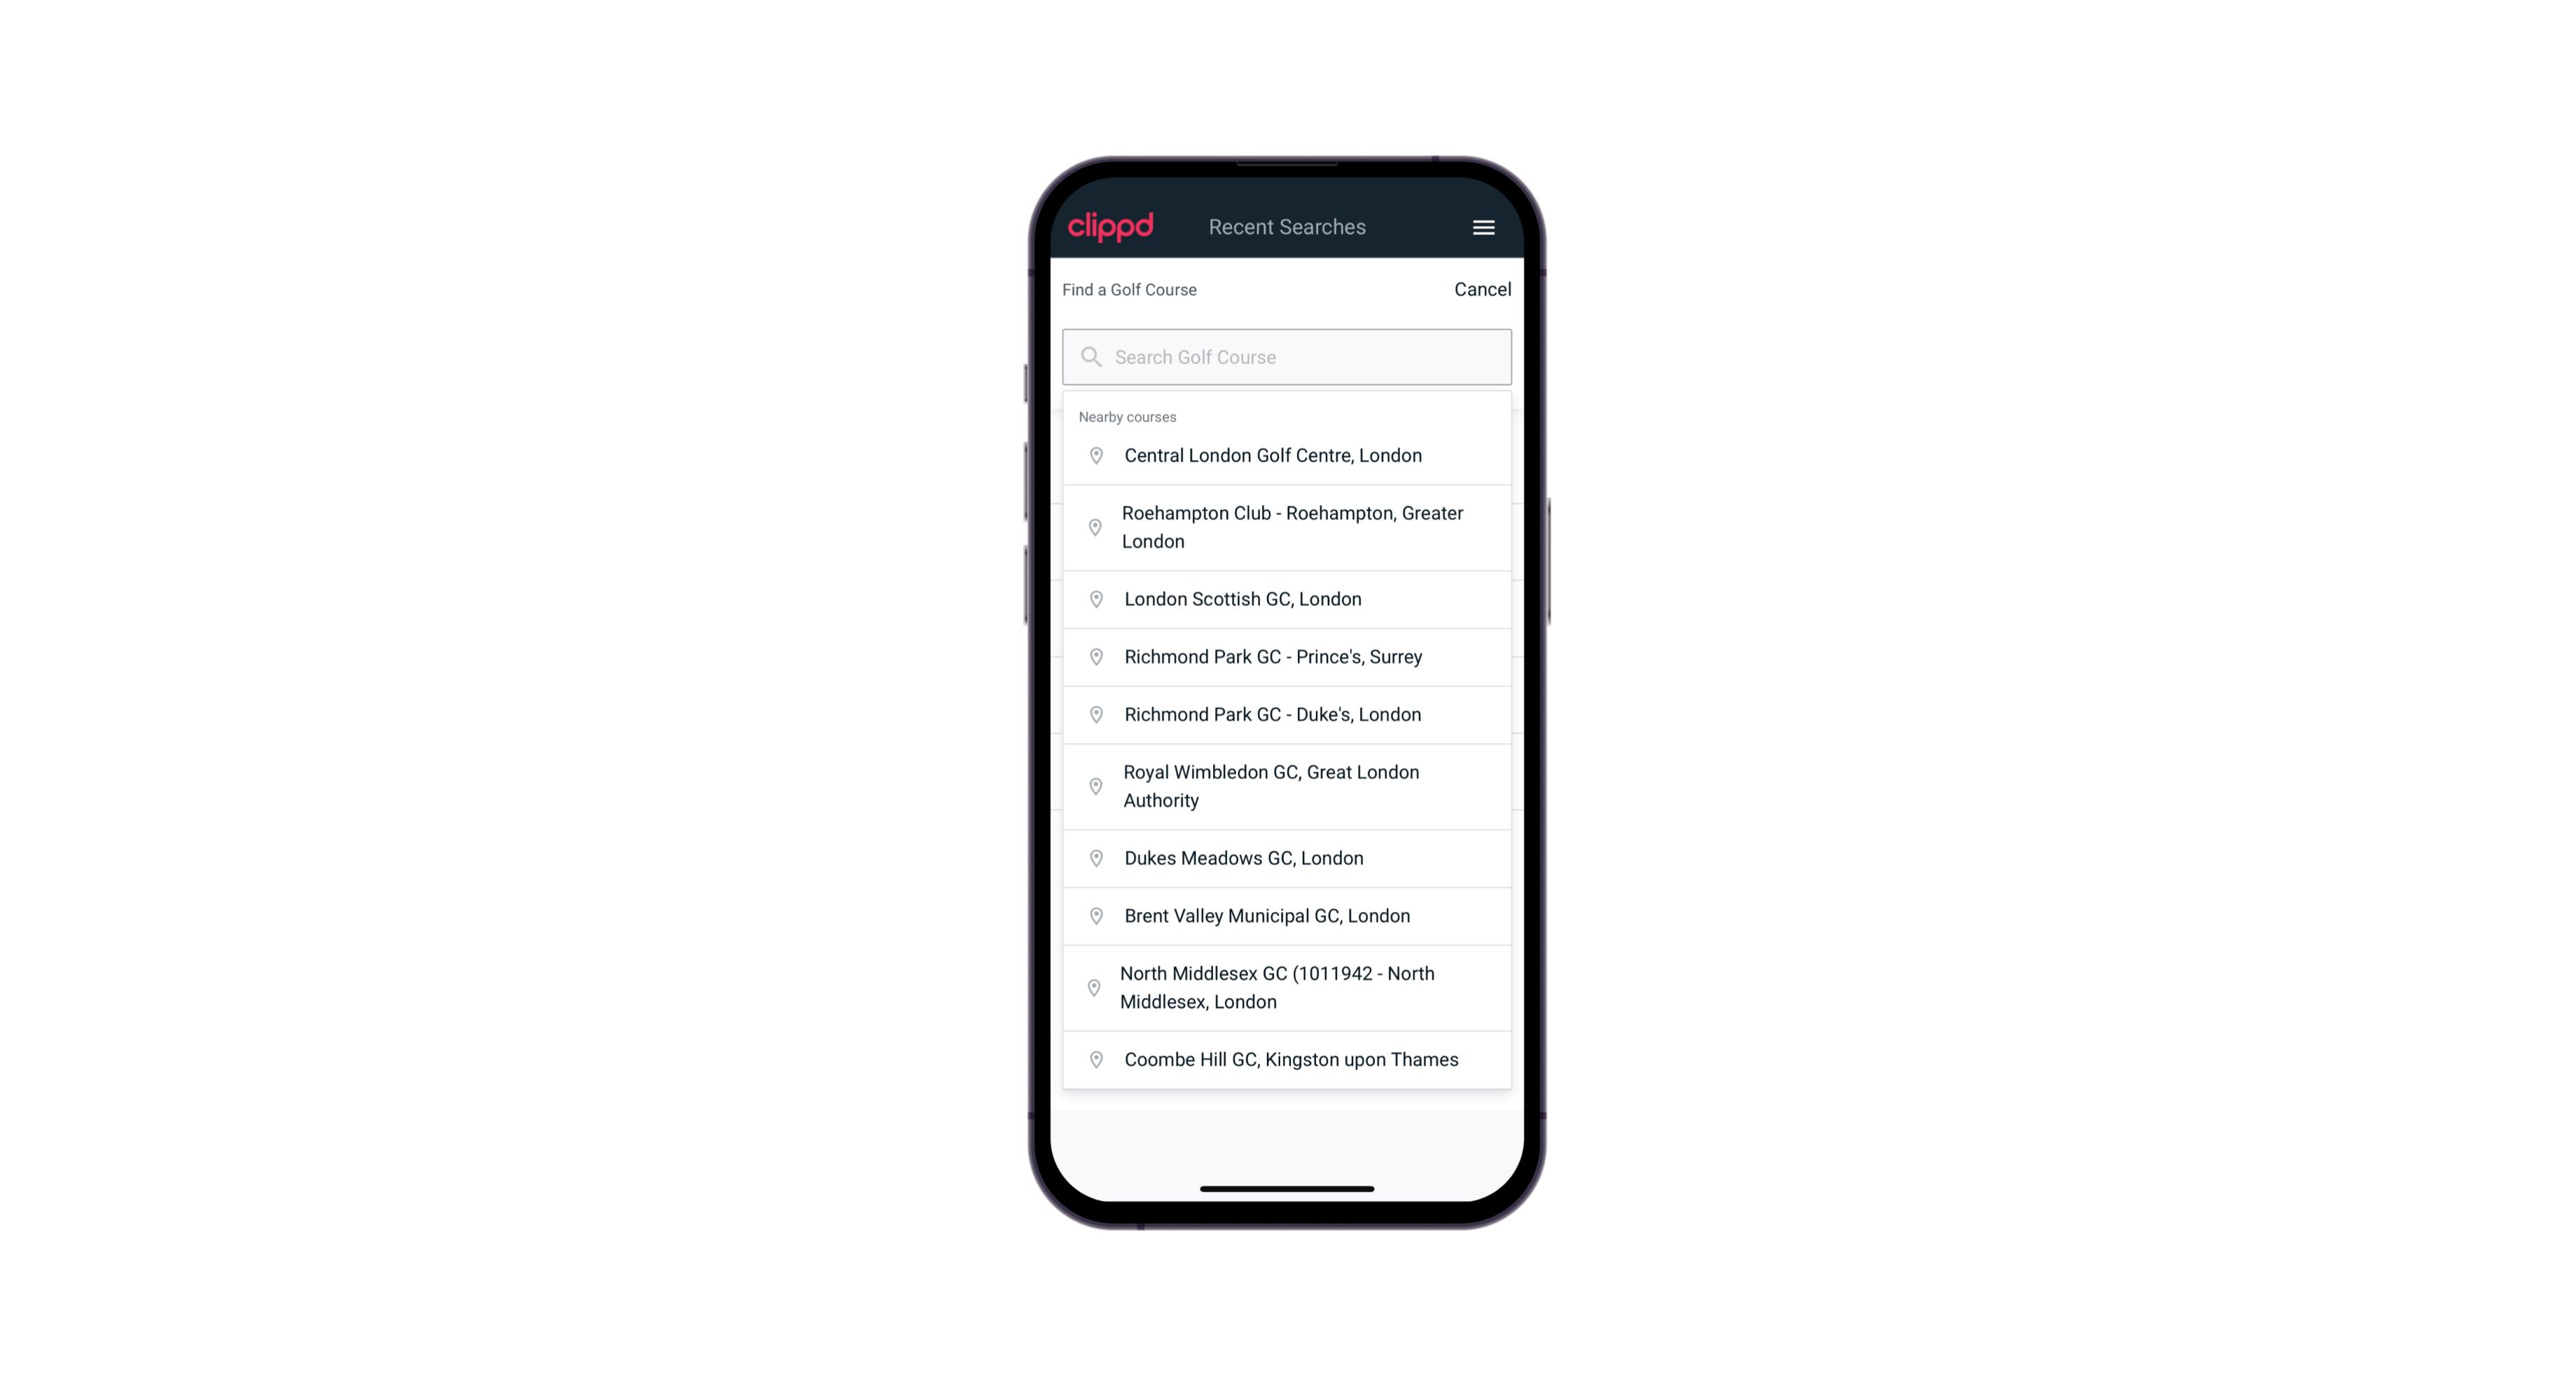Click the clippd logo icon

coord(1112,227)
